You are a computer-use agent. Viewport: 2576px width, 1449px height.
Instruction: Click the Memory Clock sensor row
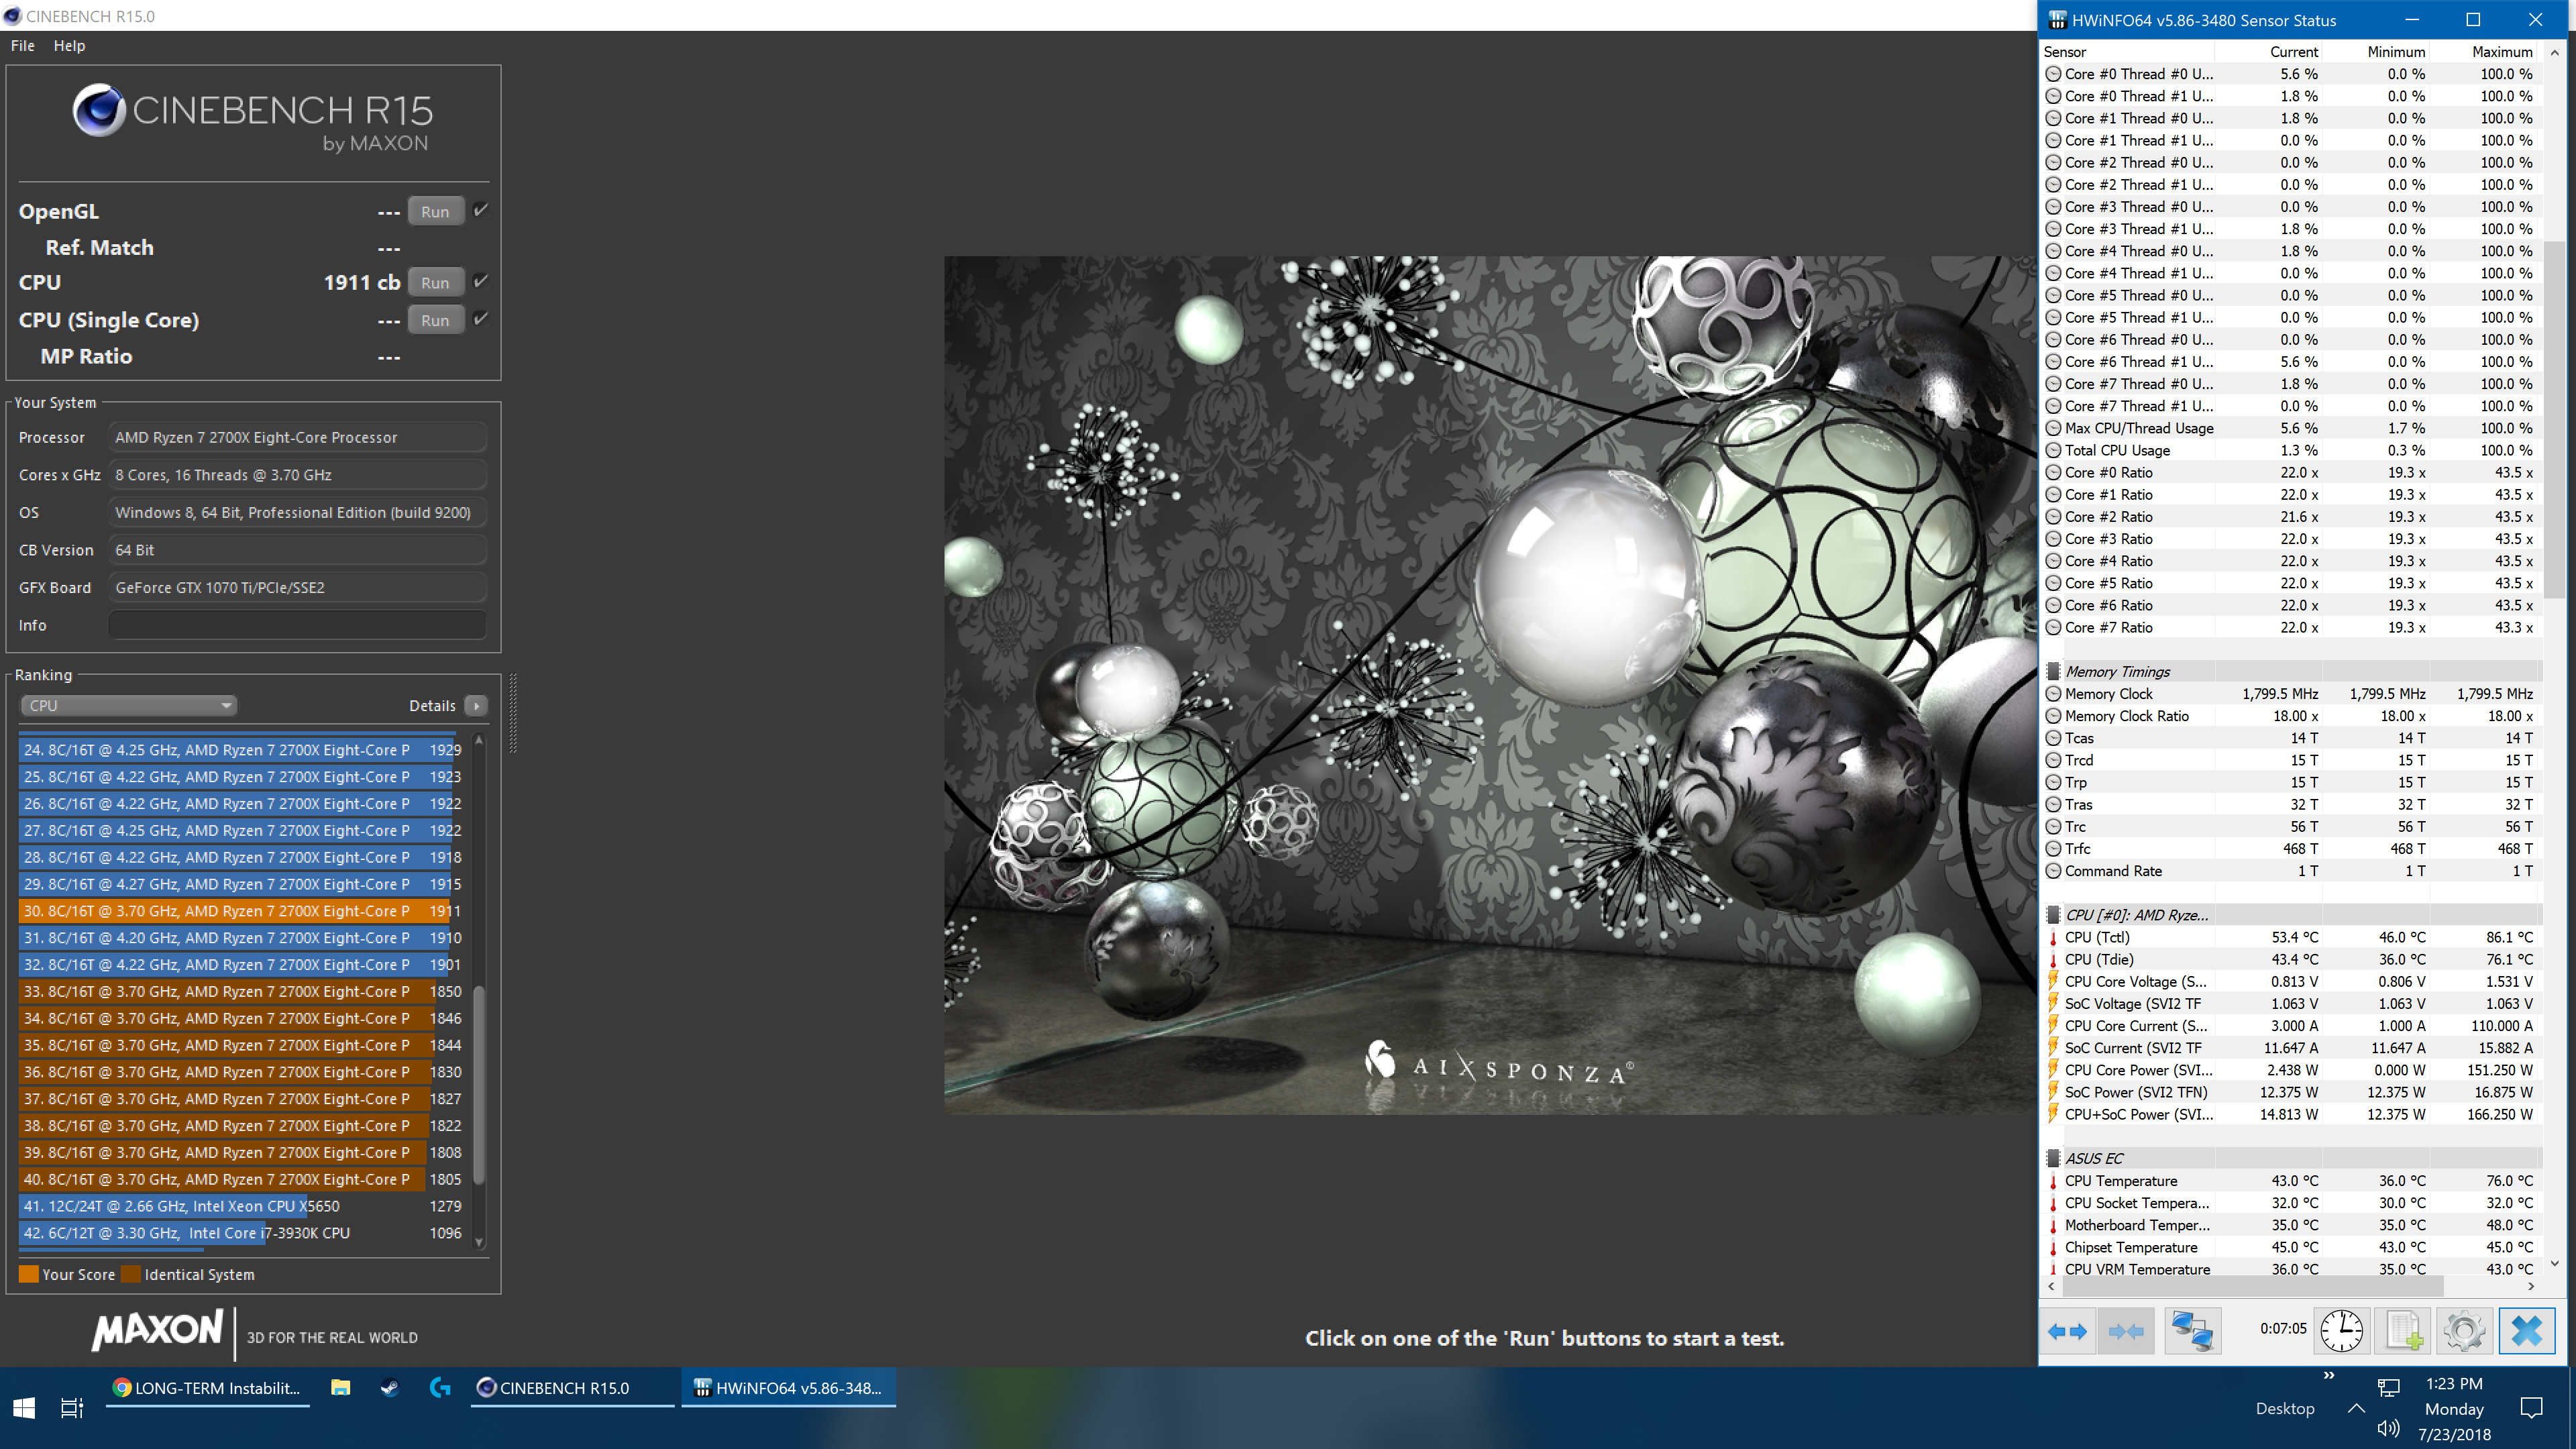[x=2290, y=694]
